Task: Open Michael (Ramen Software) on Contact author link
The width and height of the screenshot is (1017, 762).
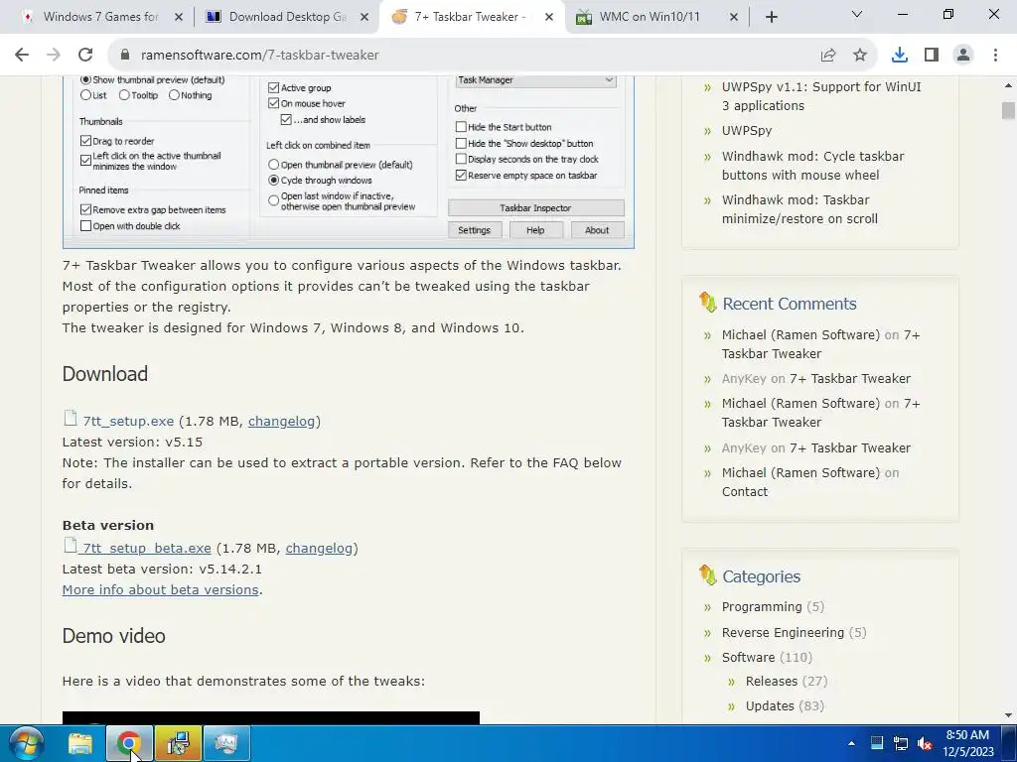Action: [800, 473]
